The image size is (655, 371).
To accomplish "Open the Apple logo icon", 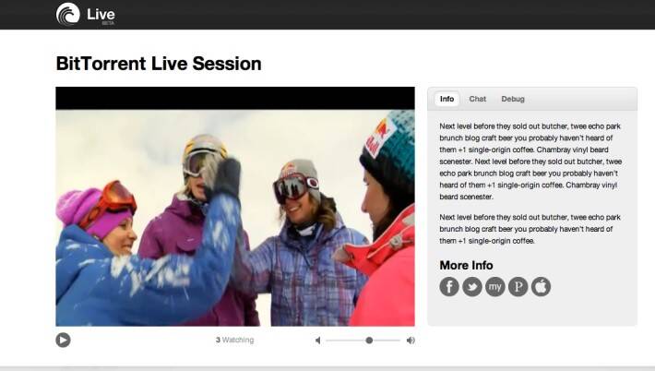I will (541, 287).
